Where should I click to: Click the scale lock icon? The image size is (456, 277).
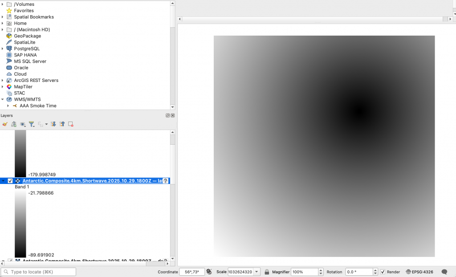(x=267, y=272)
